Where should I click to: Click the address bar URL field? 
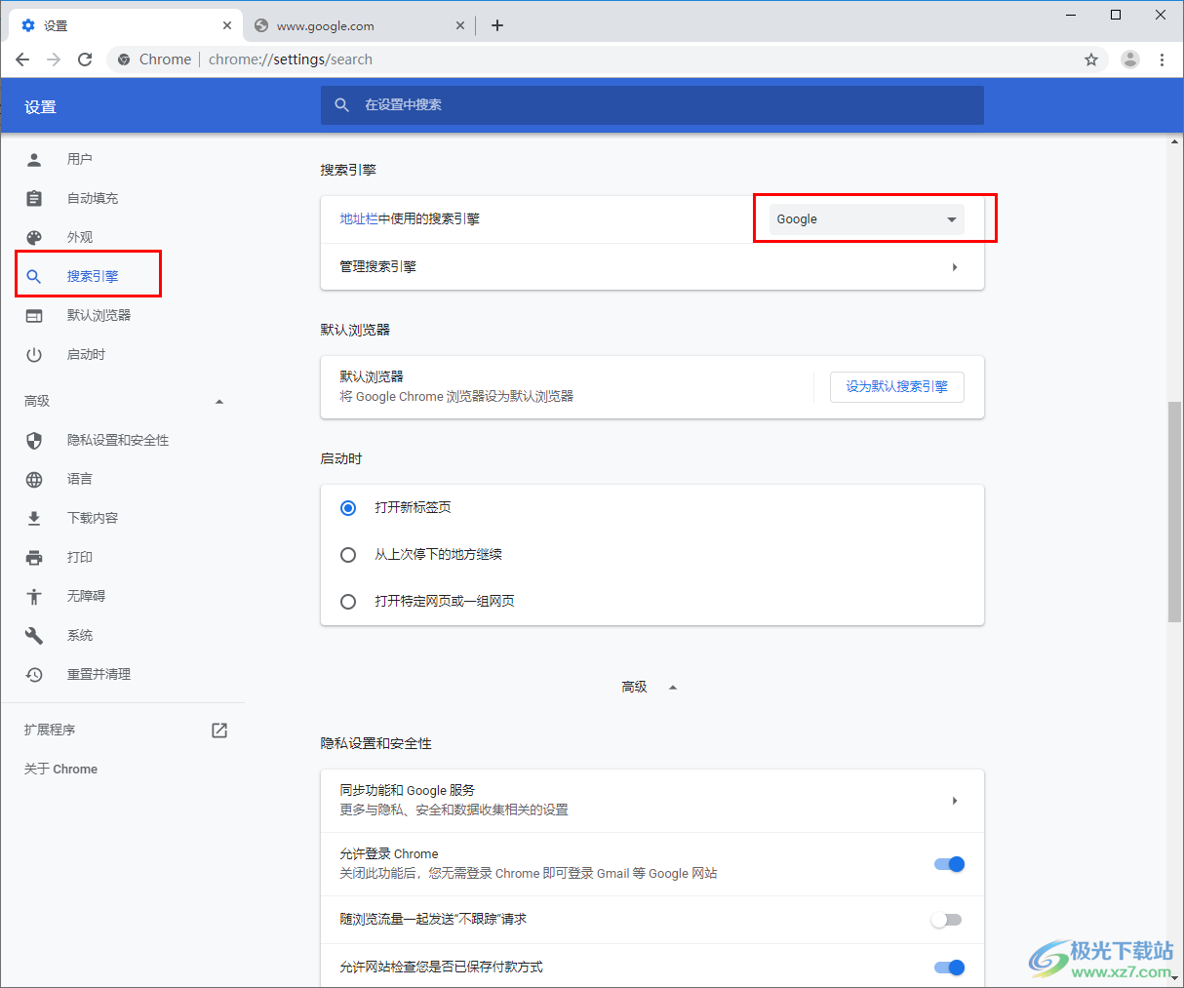(605, 59)
